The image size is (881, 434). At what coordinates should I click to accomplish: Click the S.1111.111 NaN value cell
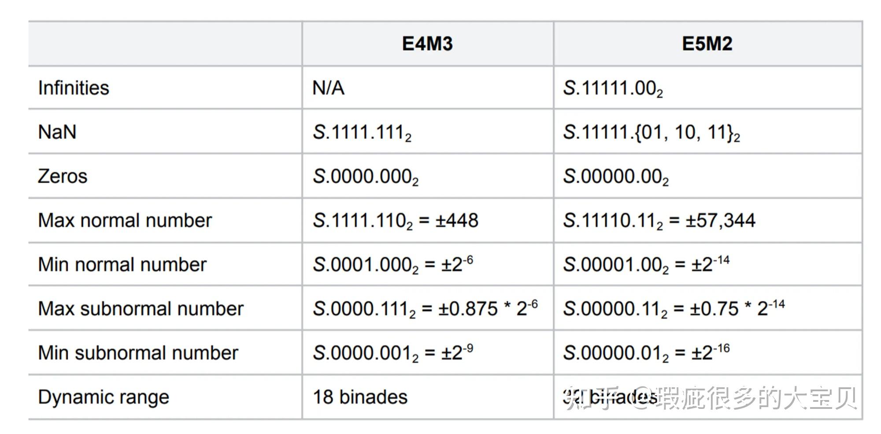pos(362,133)
